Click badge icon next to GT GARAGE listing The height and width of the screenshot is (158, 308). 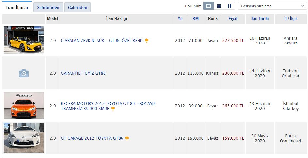pyautogui.click(x=127, y=138)
